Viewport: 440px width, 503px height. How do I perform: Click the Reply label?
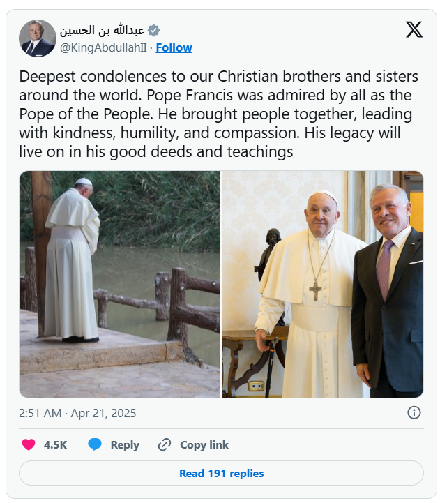125,444
